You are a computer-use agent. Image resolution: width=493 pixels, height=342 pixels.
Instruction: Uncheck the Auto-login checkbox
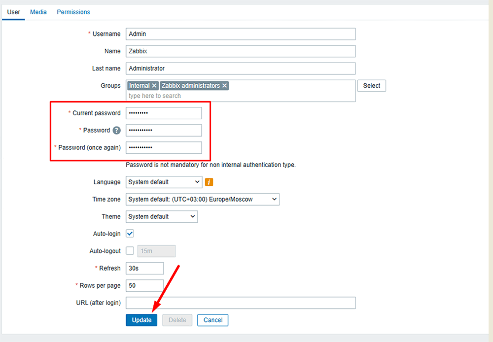coord(130,234)
